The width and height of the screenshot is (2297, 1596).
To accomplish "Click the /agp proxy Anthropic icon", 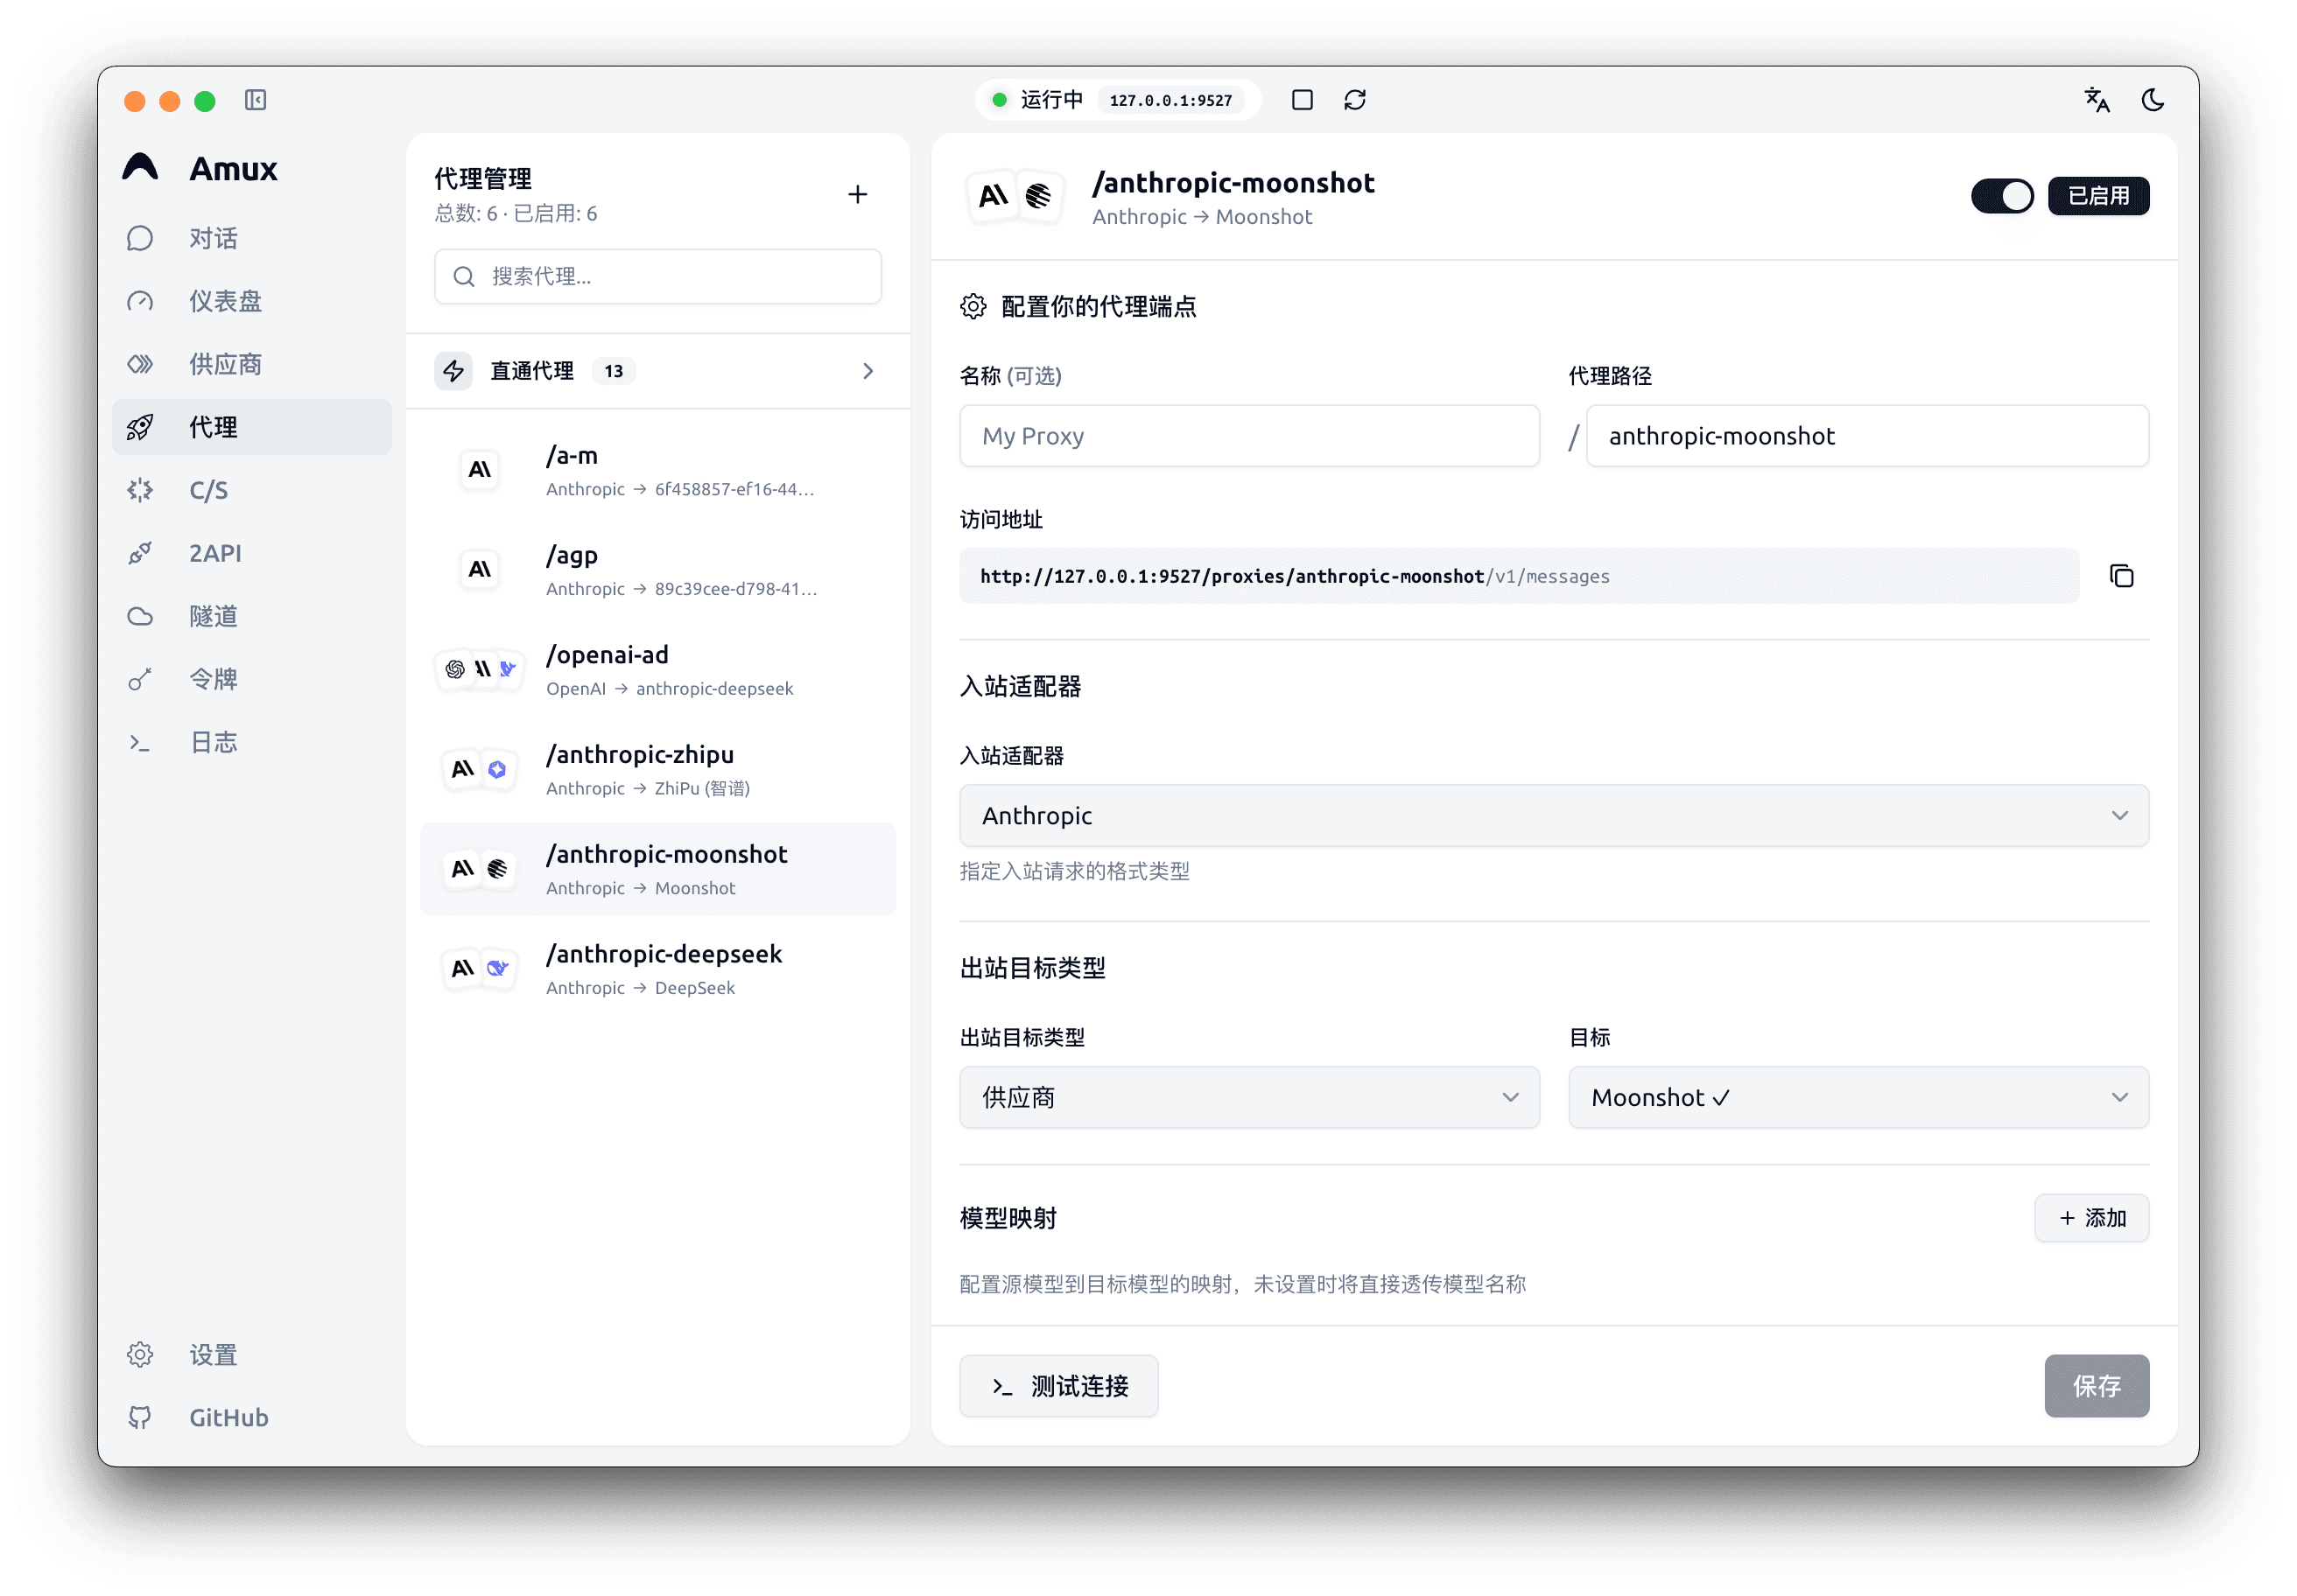I will click(481, 569).
